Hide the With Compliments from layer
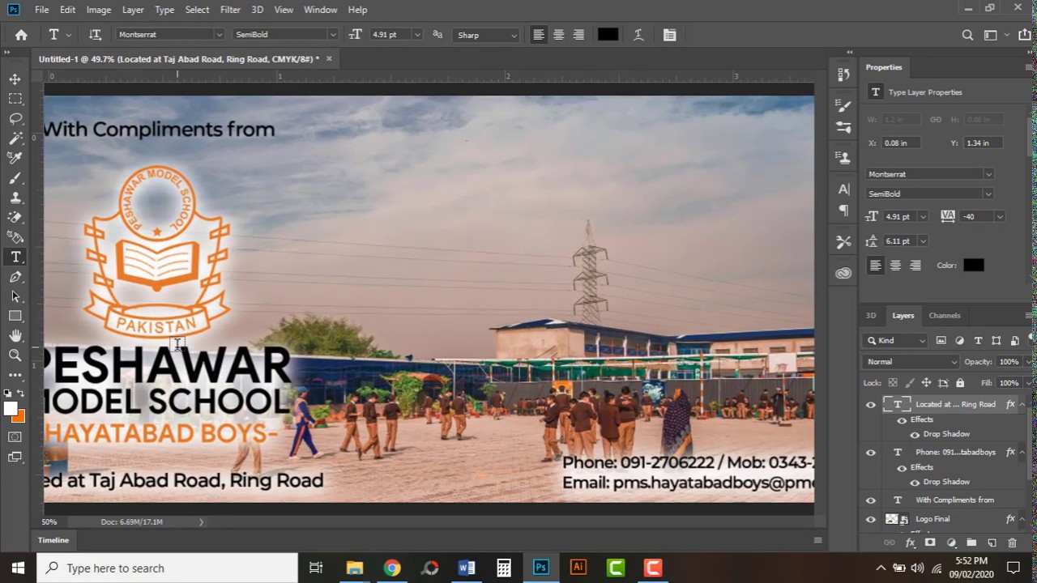 pos(871,500)
